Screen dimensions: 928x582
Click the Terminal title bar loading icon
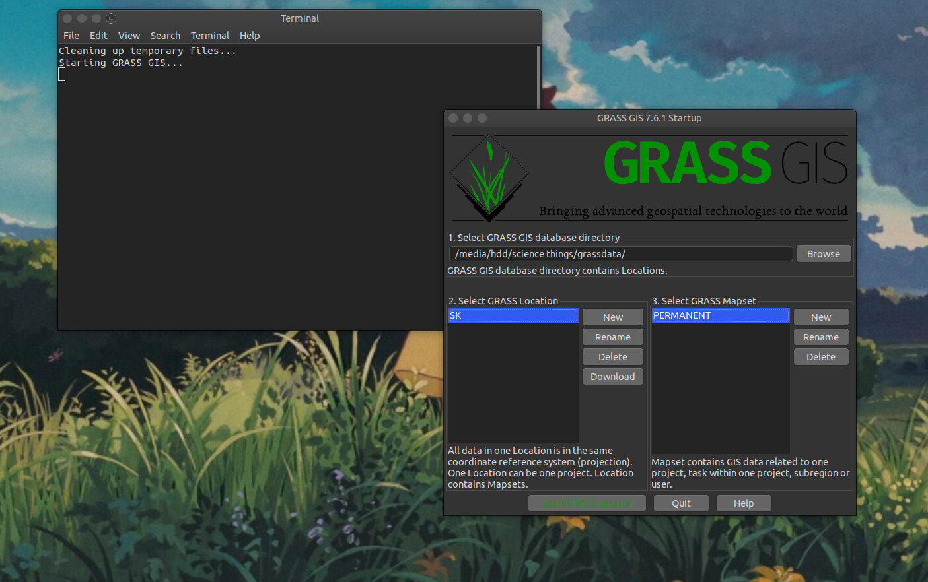point(111,18)
